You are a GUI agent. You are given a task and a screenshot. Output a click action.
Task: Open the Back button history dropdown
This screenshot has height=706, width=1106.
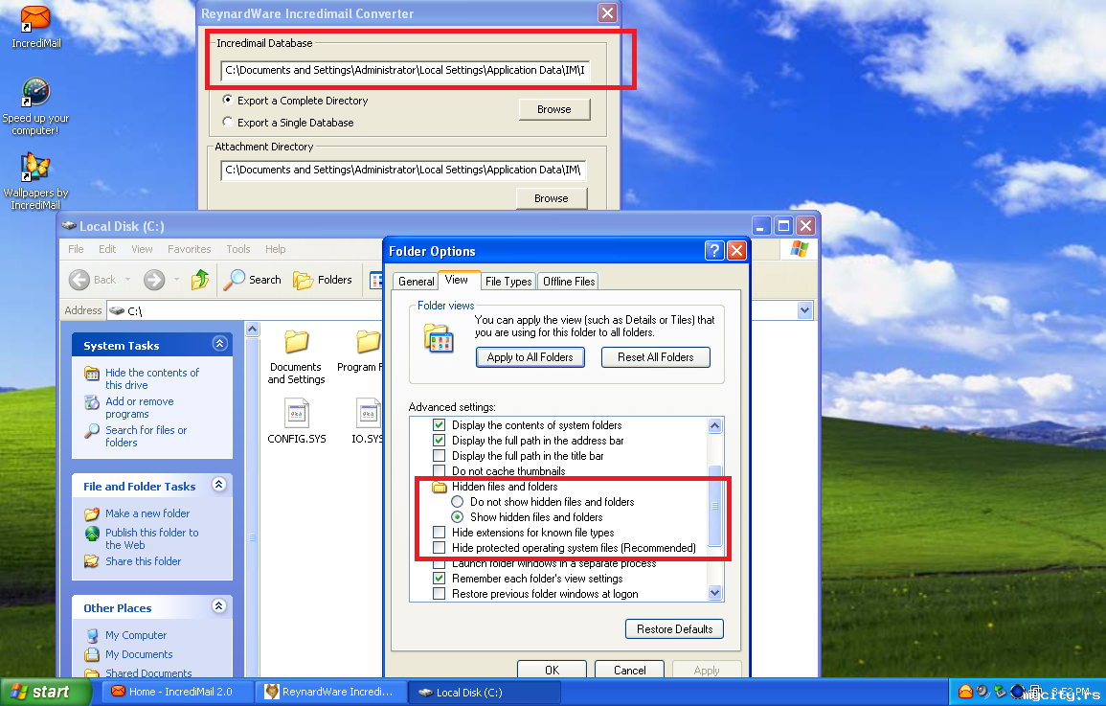click(x=127, y=280)
